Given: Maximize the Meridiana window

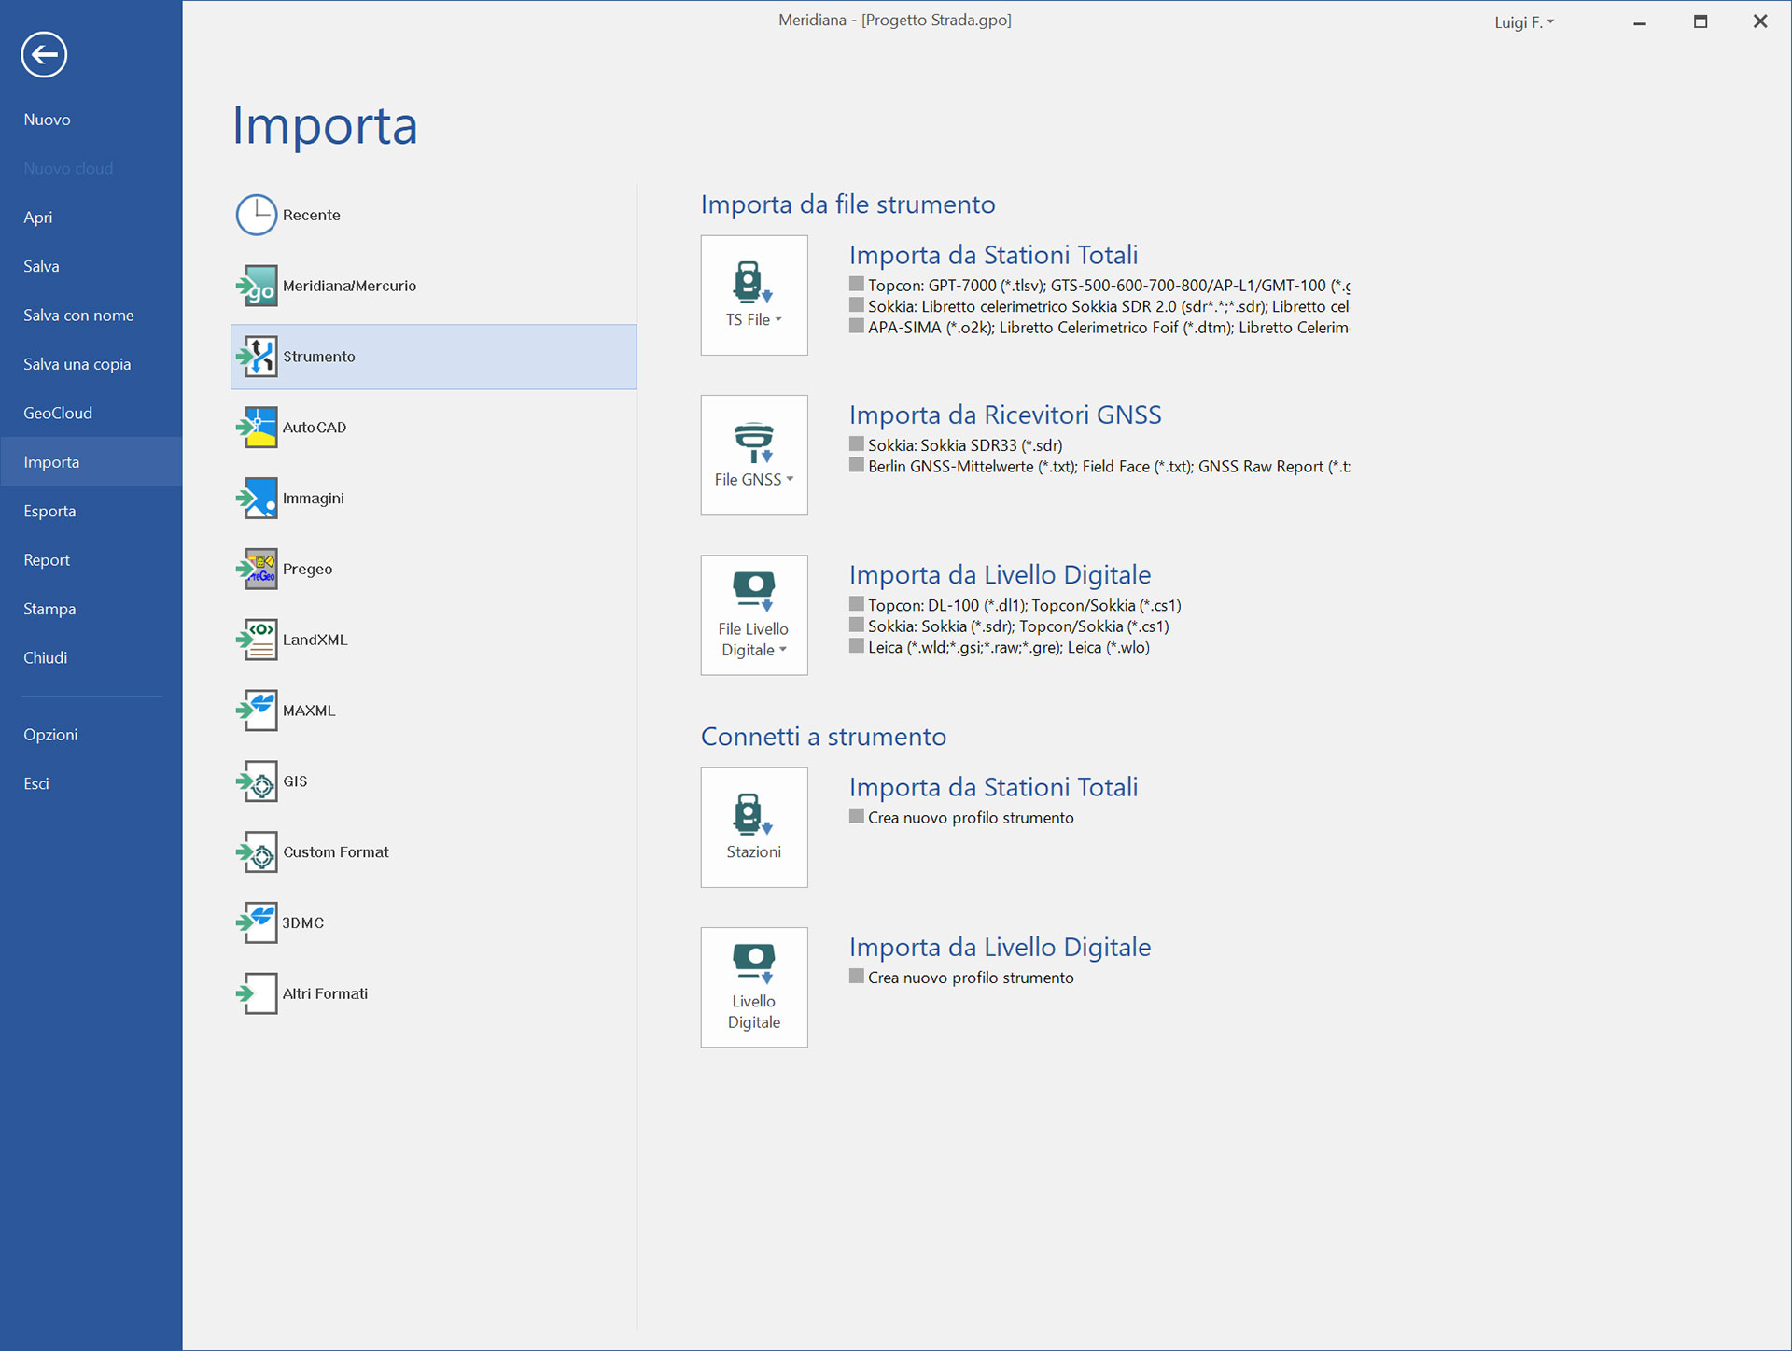Looking at the screenshot, I should [x=1701, y=21].
